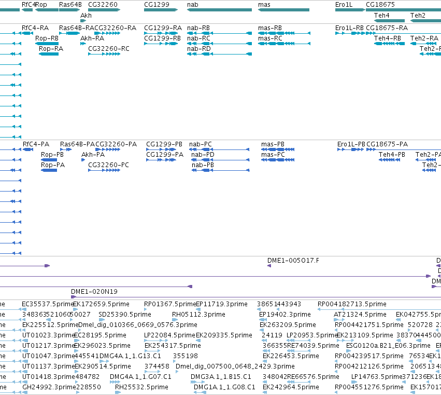
Task: Select the CG1299-RB transcript label
Action: [x=162, y=38]
